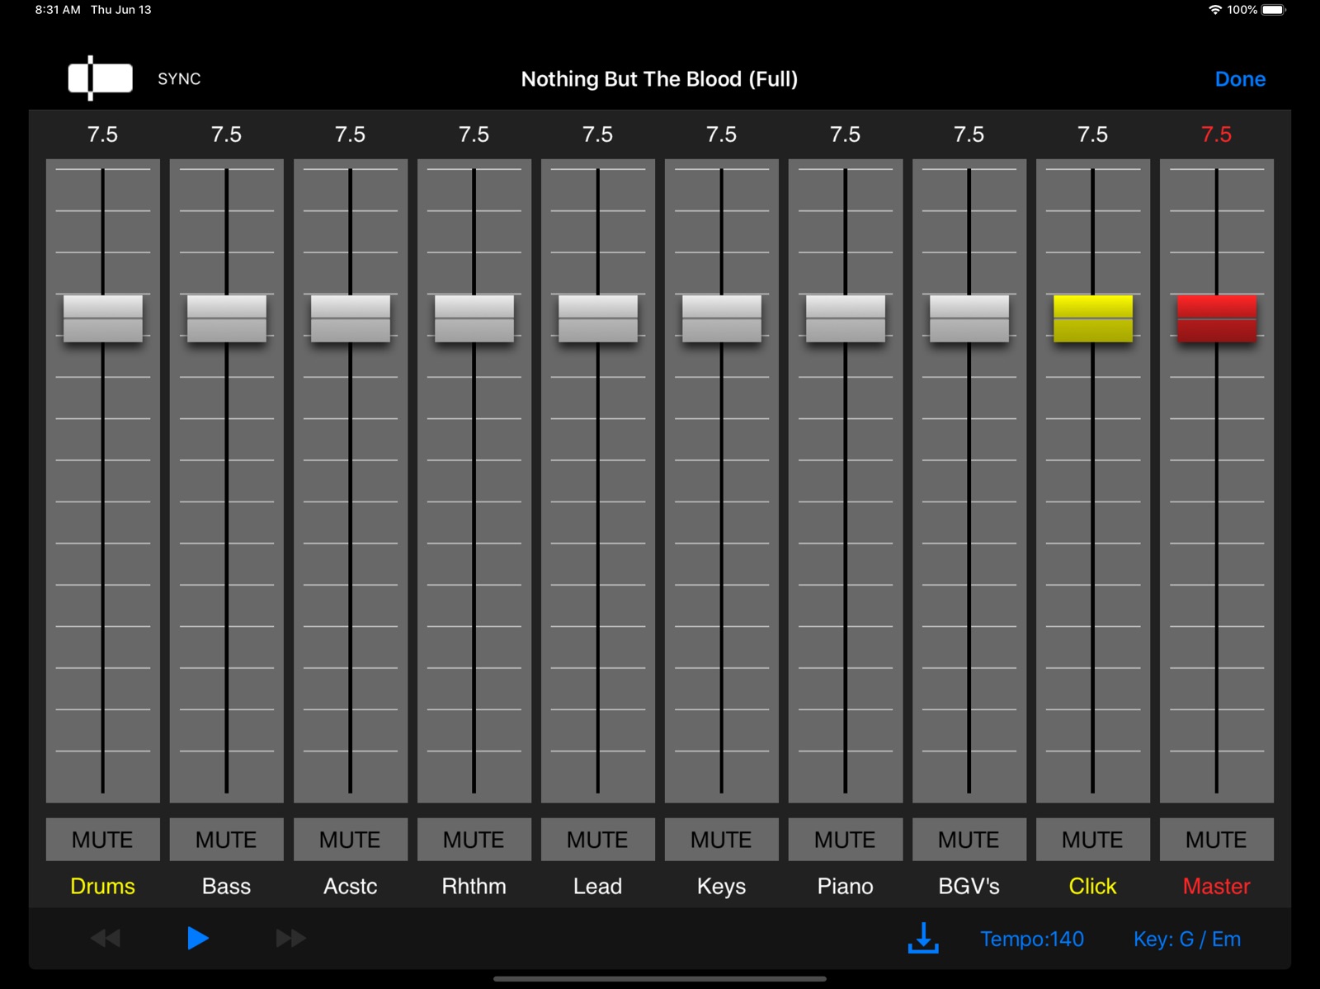Tap Done to close the mixer
This screenshot has width=1320, height=989.
point(1240,79)
